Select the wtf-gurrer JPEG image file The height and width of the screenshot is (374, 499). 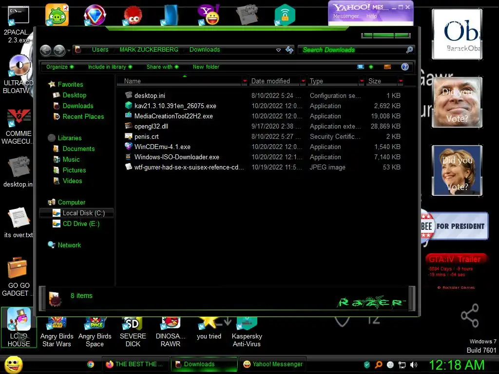(189, 167)
